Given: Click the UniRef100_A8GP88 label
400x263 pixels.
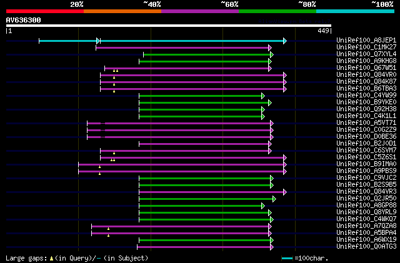Looking at the screenshot, I should pyautogui.click(x=366, y=206).
